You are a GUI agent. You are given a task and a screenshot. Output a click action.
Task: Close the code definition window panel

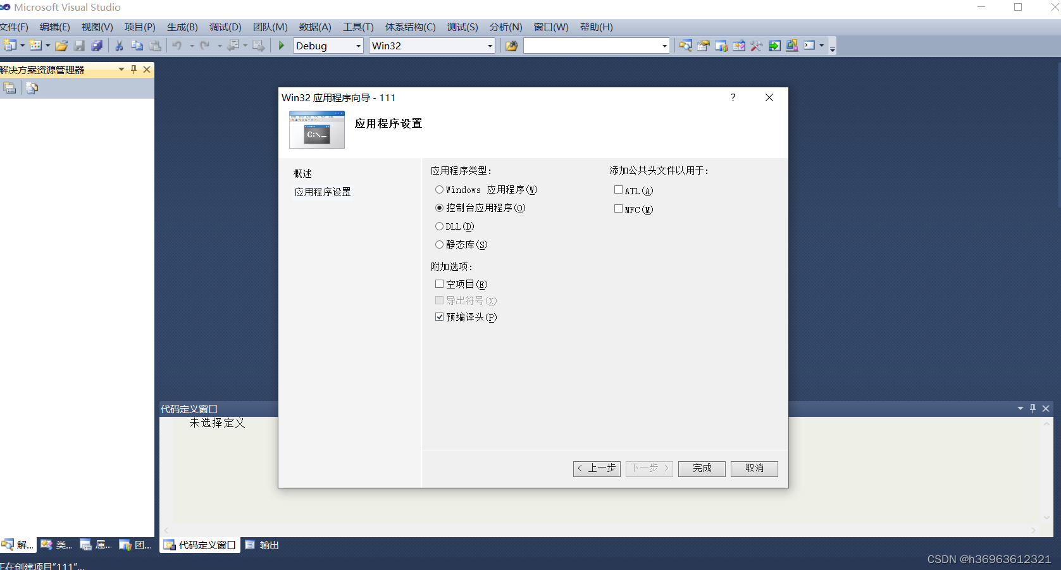click(1046, 409)
